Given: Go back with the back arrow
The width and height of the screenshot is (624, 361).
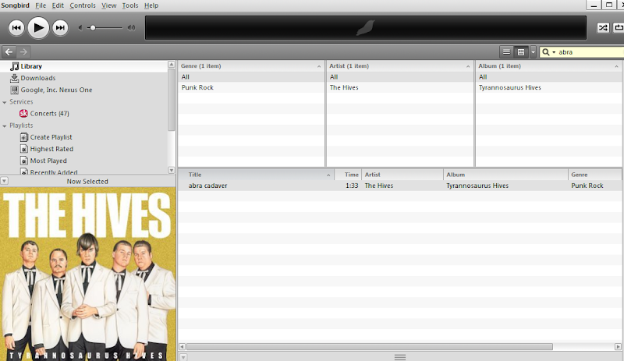Looking at the screenshot, I should click(x=9, y=51).
